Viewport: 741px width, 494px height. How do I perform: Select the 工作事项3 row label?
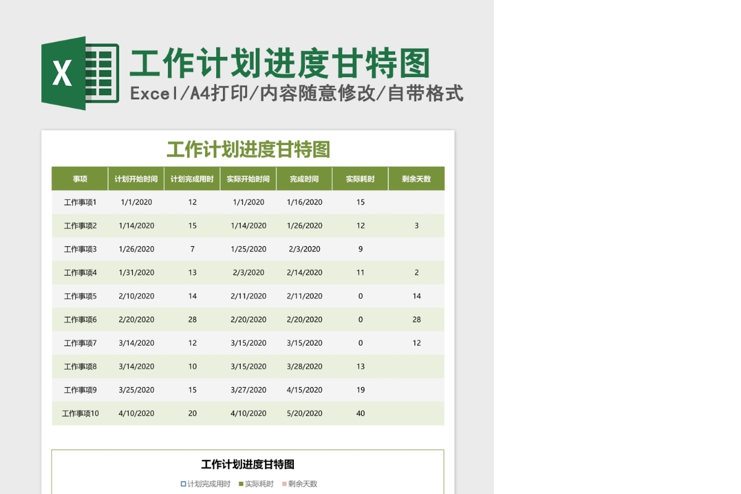(x=80, y=249)
